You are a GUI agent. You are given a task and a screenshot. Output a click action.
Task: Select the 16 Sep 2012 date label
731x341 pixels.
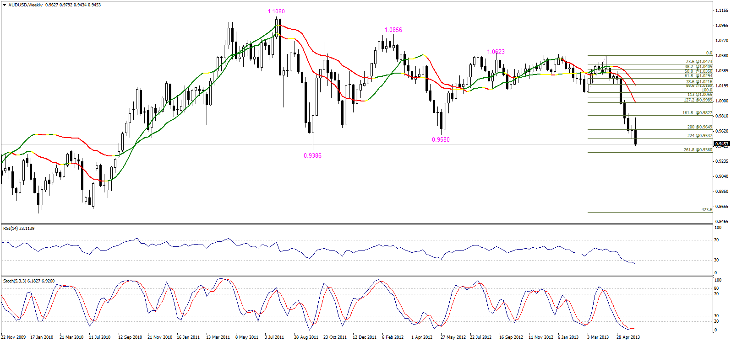point(511,337)
